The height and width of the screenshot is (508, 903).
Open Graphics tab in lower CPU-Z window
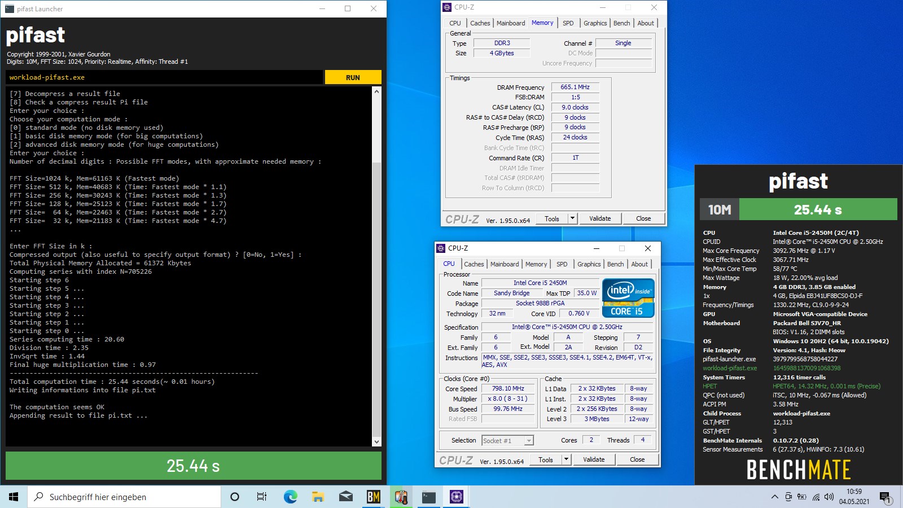pos(589,264)
